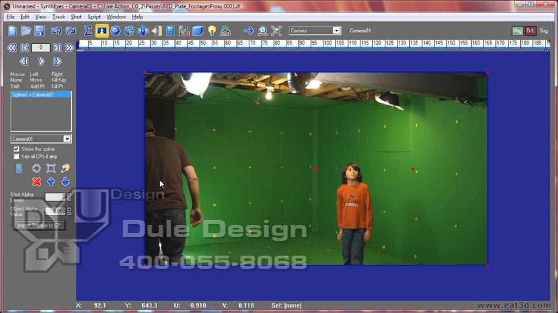Open the Summary (sigma) panel

click(88, 31)
